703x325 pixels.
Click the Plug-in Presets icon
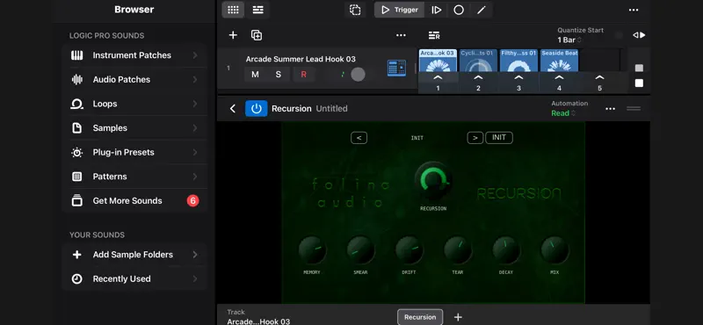[77, 153]
